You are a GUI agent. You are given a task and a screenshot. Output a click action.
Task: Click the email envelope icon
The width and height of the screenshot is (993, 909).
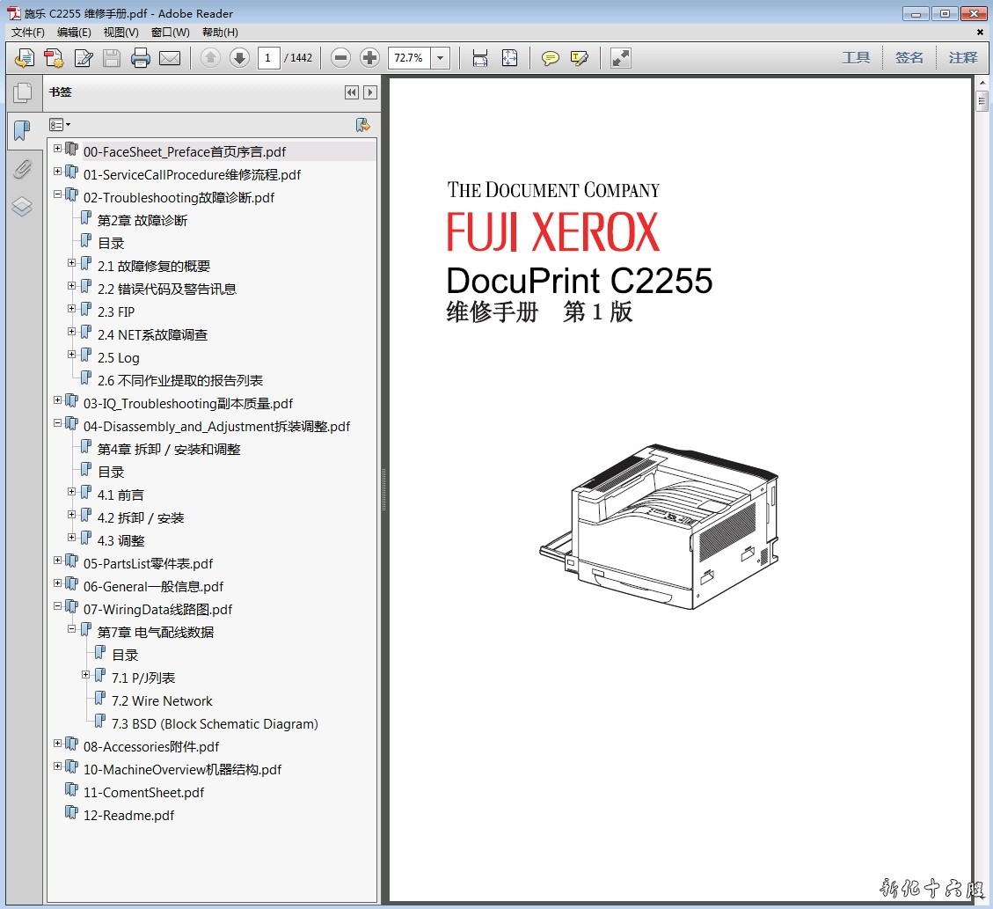[x=170, y=58]
